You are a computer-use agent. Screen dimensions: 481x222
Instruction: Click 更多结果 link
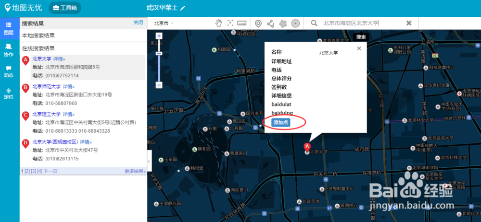tap(135, 171)
